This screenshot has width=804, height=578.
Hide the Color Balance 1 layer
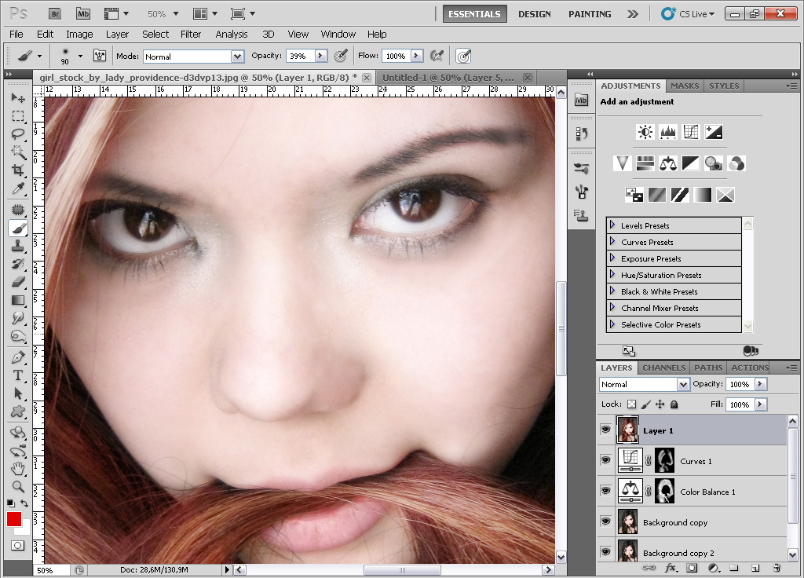click(x=605, y=492)
